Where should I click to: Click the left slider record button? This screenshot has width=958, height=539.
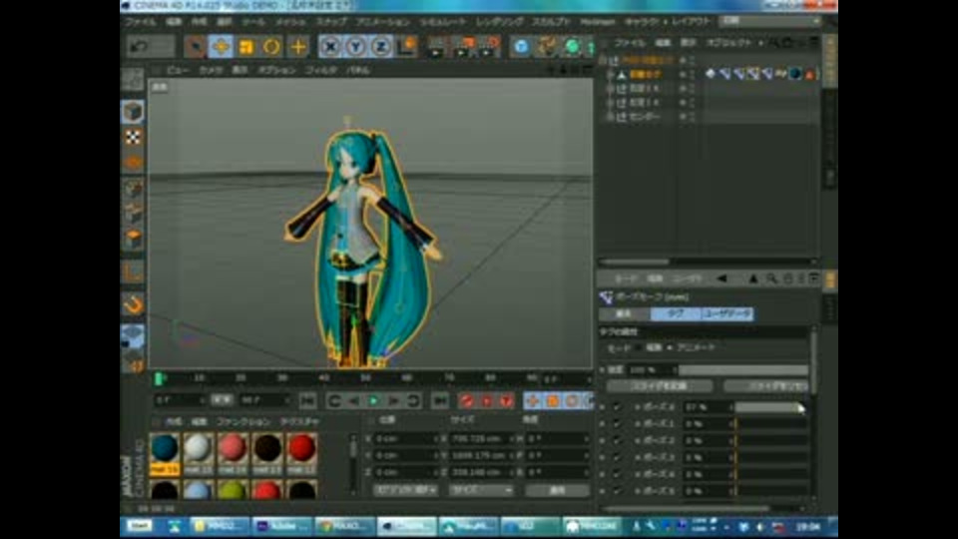click(660, 386)
